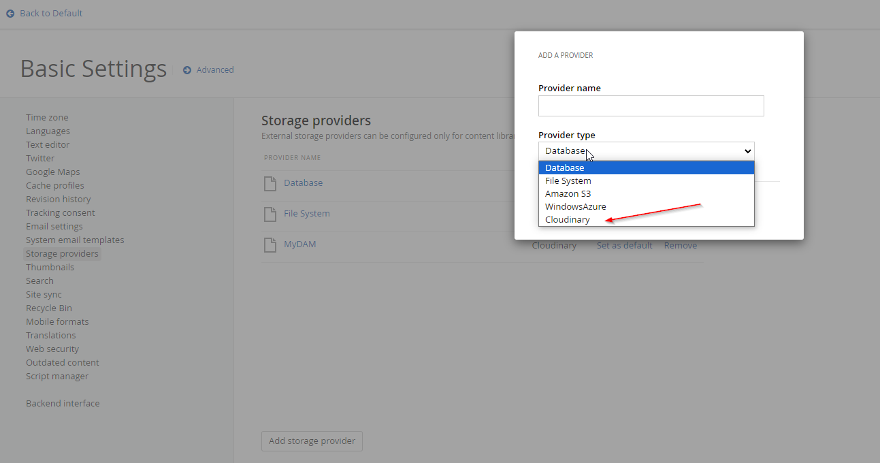Open Google Maps settings
Viewport: 880px width, 463px height.
[x=53, y=172]
